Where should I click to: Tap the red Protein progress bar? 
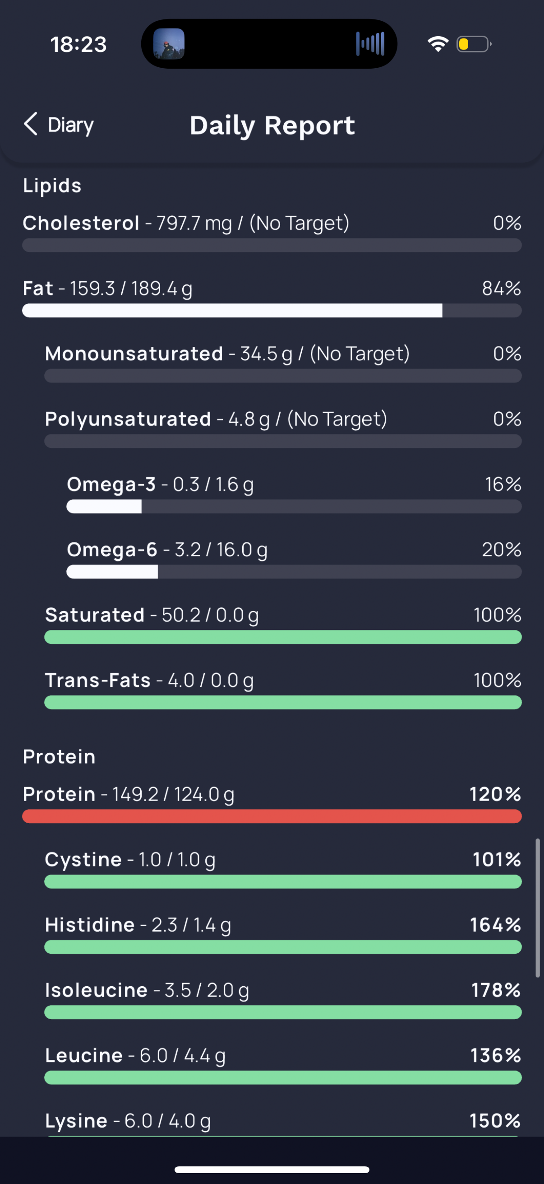pos(271,816)
